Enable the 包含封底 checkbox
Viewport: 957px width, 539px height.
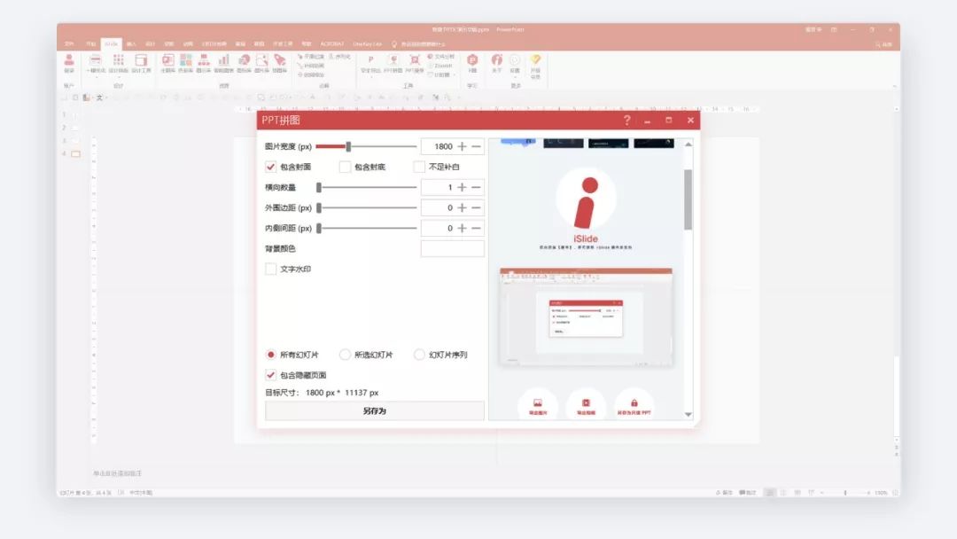pos(345,167)
